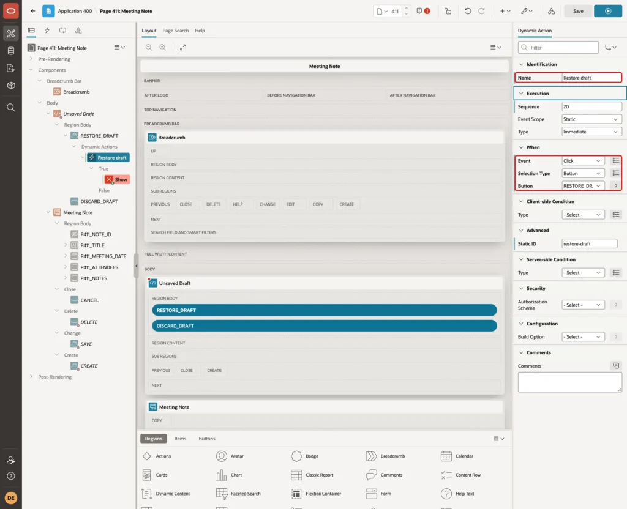Switch to the Dynamic Actions lightning tab

(x=47, y=31)
